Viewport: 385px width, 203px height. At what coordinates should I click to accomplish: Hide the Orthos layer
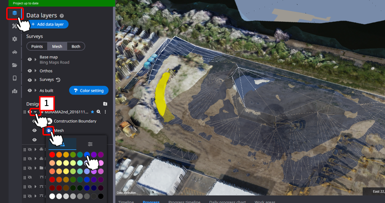pyautogui.click(x=30, y=71)
